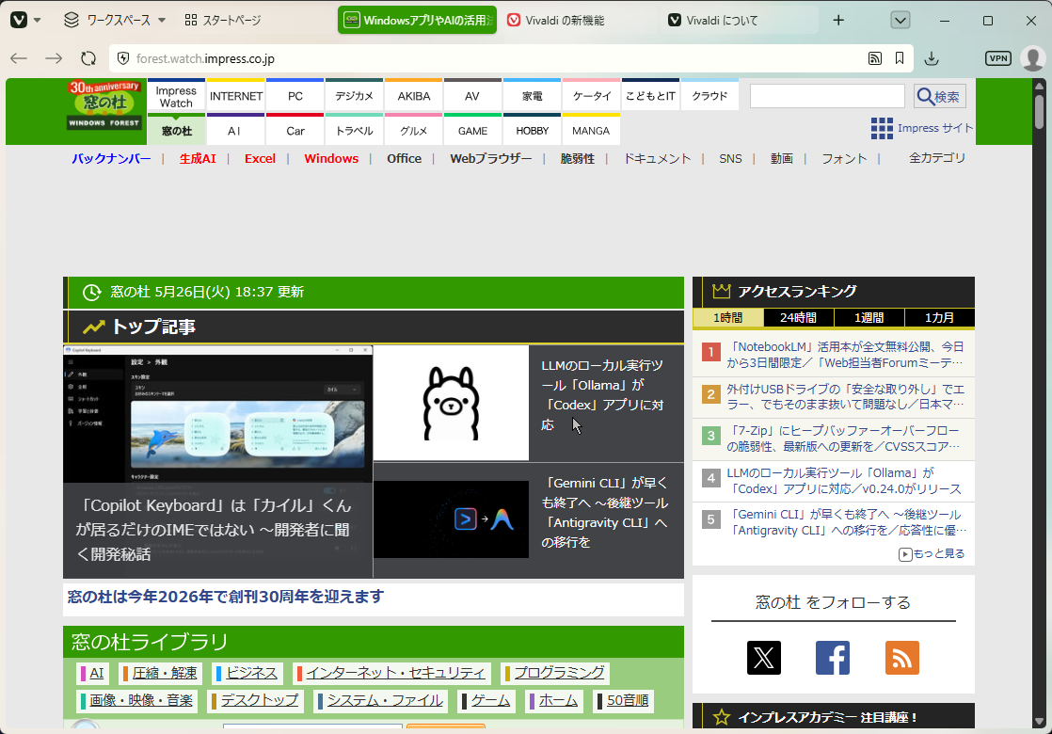This screenshot has width=1052, height=734.
Task: Open the 圧縮・解凍 library category
Action: pos(160,673)
